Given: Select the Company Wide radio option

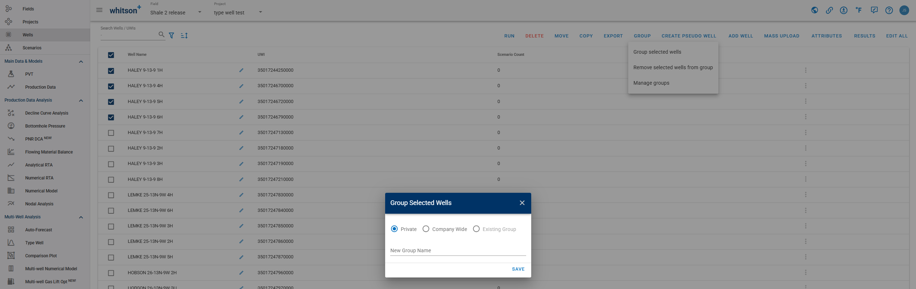Looking at the screenshot, I should coord(426,229).
